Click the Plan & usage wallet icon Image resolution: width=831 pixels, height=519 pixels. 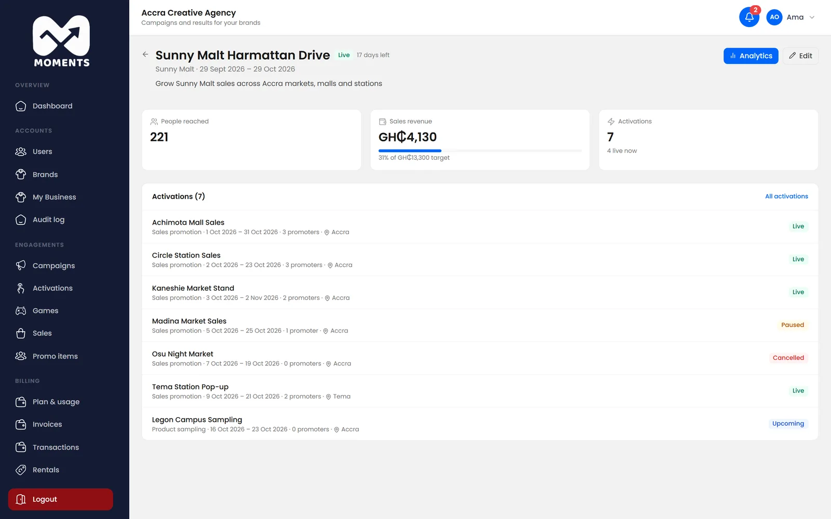click(x=21, y=402)
